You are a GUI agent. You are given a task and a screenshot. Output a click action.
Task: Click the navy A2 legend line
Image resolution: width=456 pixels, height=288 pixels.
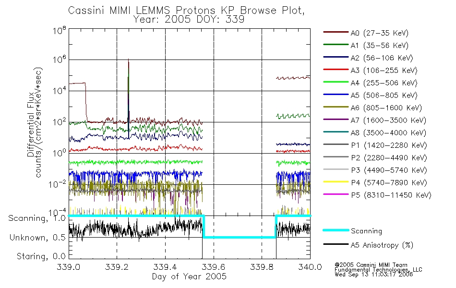(336, 57)
